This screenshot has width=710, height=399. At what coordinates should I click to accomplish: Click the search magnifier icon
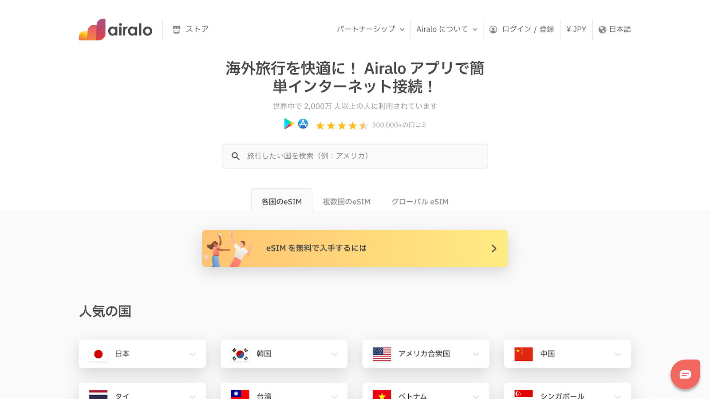point(236,156)
